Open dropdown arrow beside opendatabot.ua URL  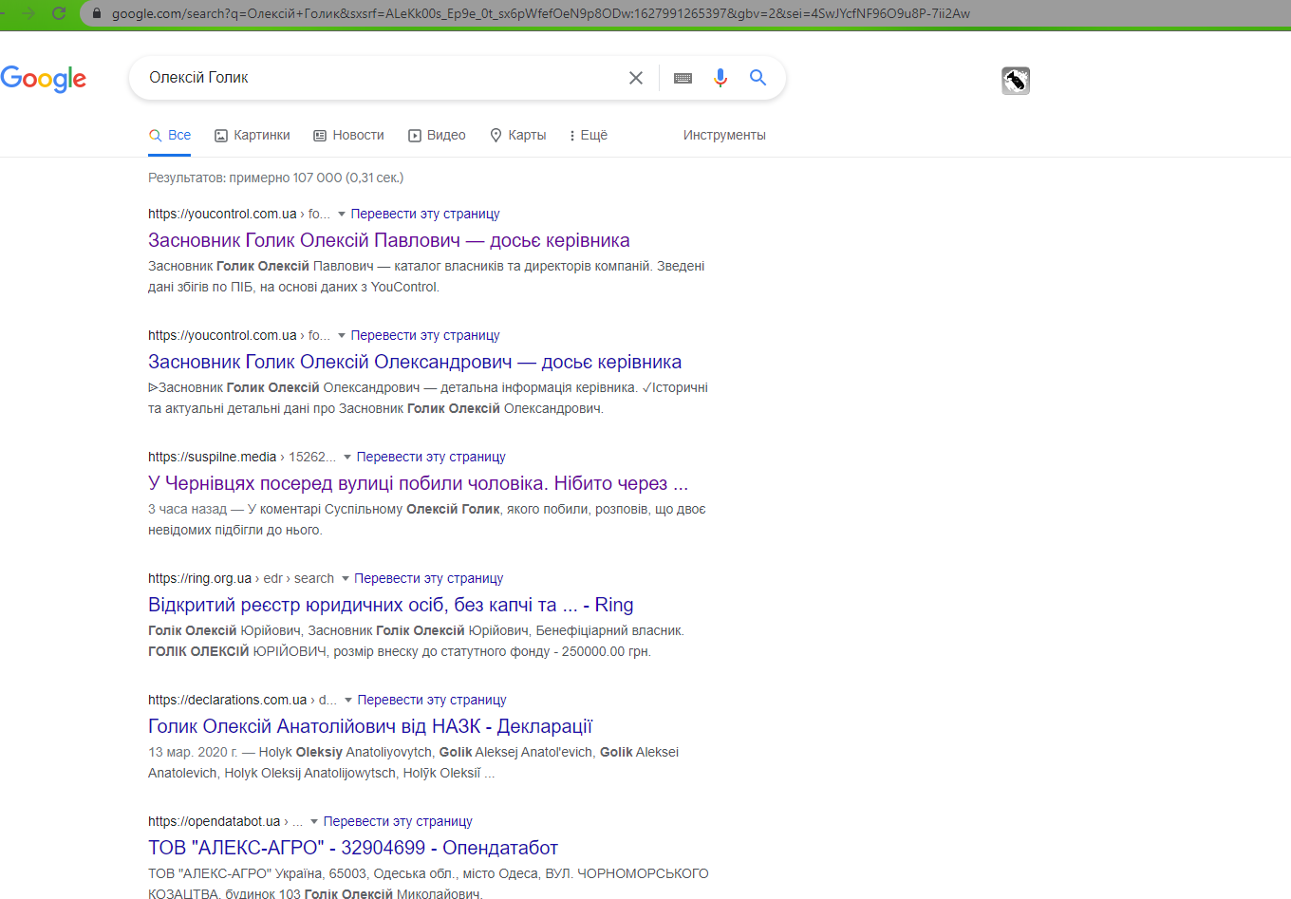[314, 822]
